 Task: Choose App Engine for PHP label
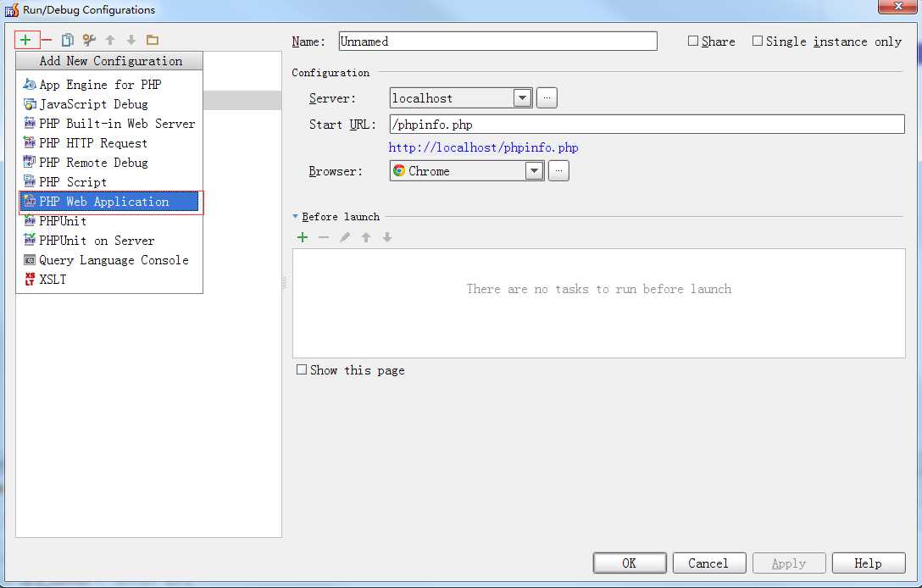[x=101, y=85]
